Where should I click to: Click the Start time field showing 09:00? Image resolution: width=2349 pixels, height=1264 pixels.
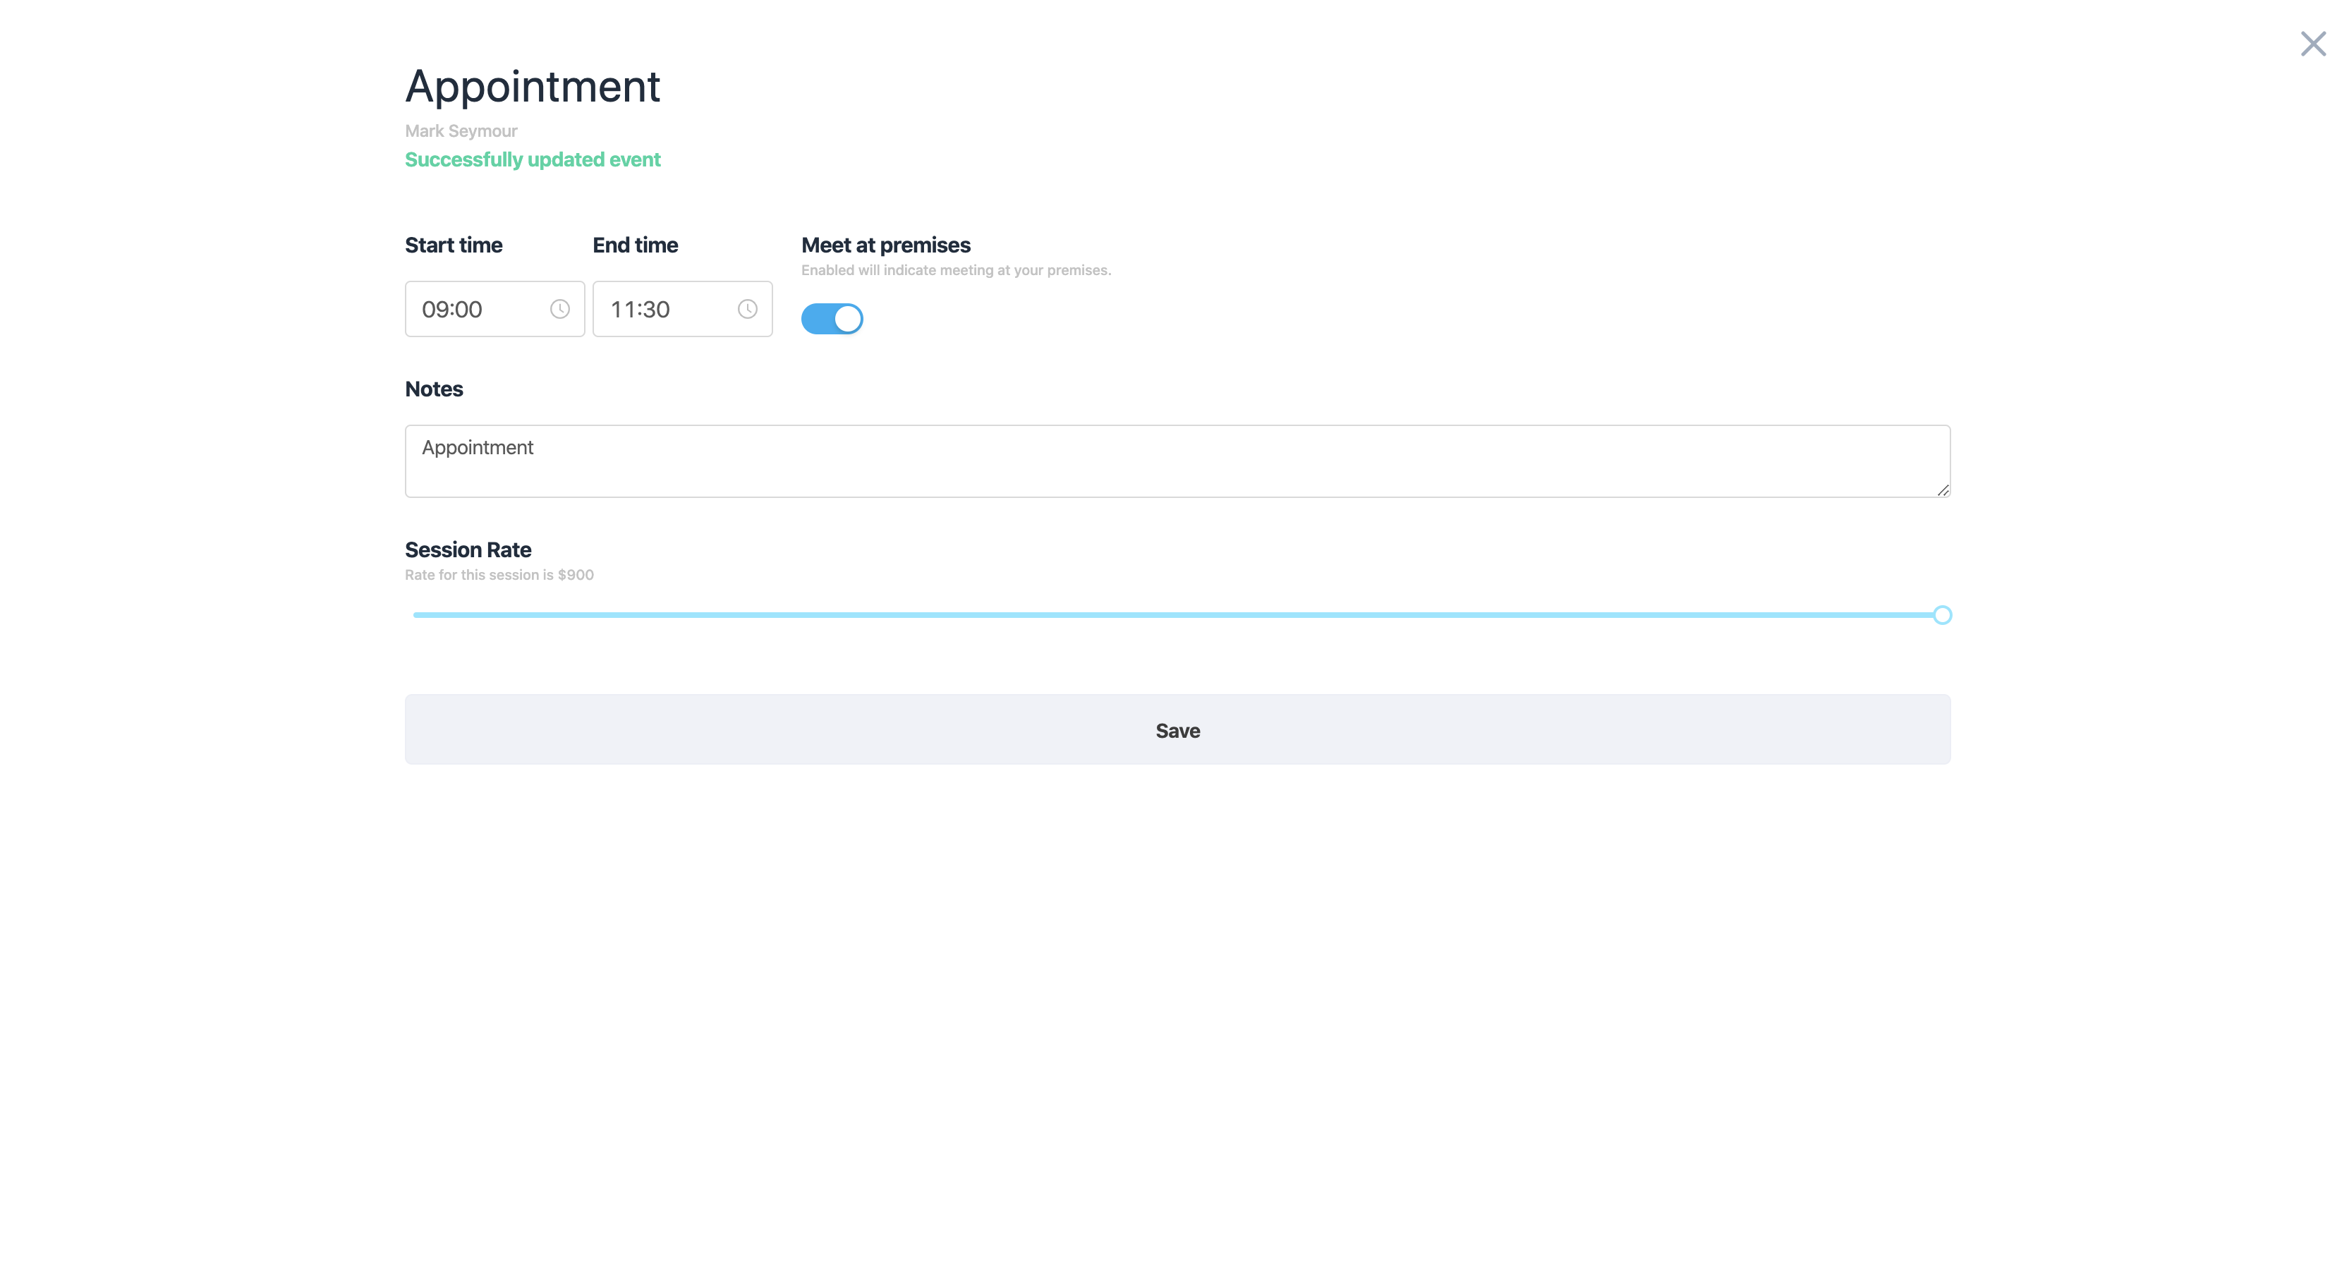(x=474, y=309)
